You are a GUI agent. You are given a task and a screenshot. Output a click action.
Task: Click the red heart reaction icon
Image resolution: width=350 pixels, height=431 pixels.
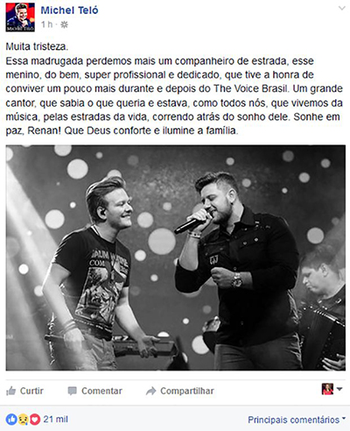point(35,420)
